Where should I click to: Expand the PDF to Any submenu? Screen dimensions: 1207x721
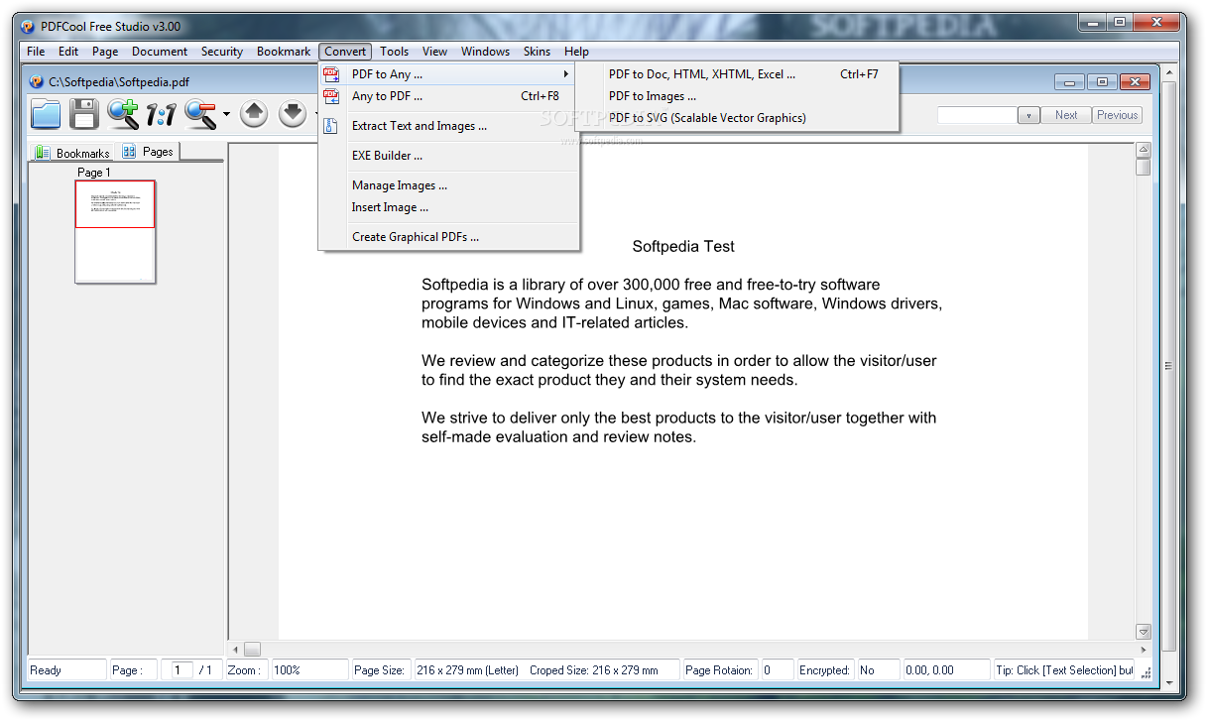click(448, 74)
